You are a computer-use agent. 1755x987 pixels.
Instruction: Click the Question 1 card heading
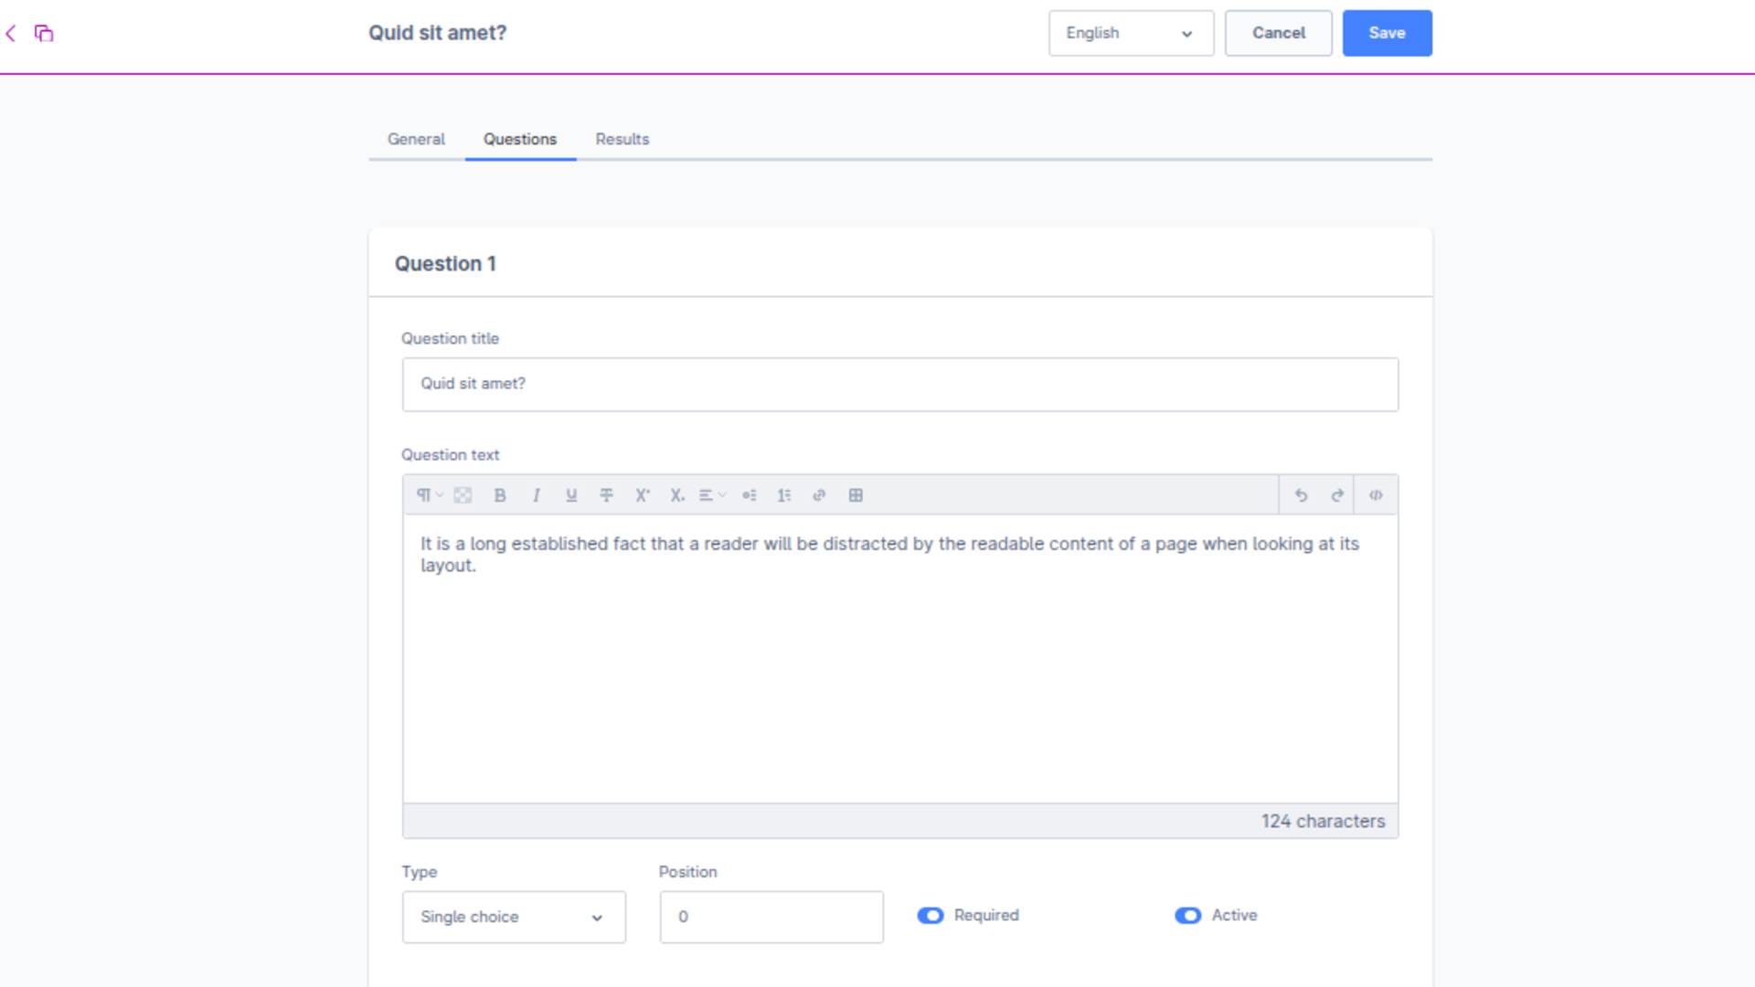click(x=445, y=264)
